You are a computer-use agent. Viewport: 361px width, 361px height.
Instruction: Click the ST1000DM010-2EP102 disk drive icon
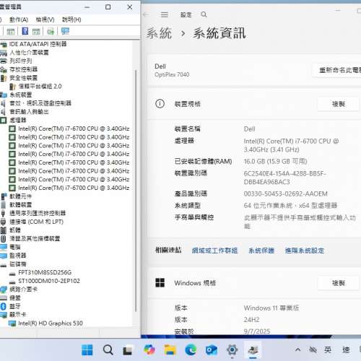pyautogui.click(x=12, y=282)
